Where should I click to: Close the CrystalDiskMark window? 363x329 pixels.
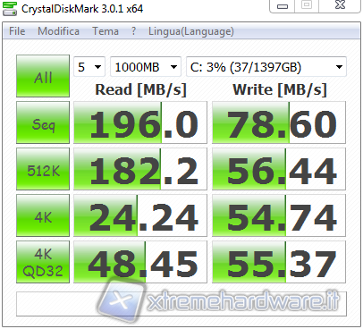(x=340, y=5)
